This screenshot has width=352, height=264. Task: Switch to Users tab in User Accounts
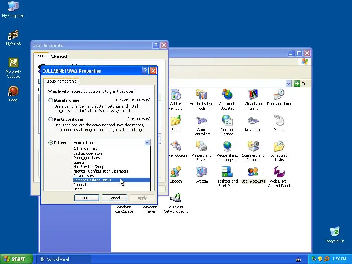41,56
